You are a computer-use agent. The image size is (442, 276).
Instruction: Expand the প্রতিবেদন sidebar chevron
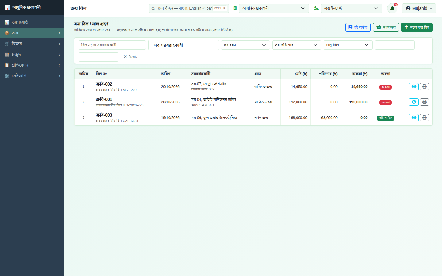60,65
